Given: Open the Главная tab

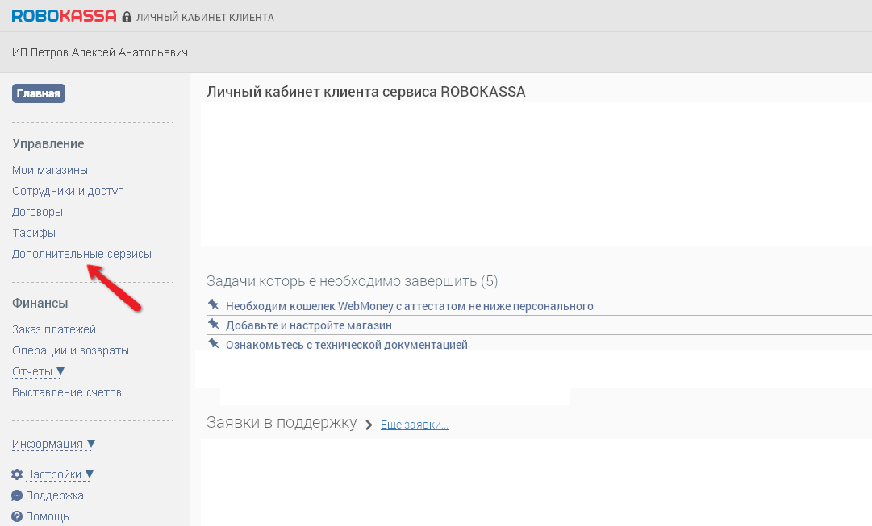Looking at the screenshot, I should [38, 93].
